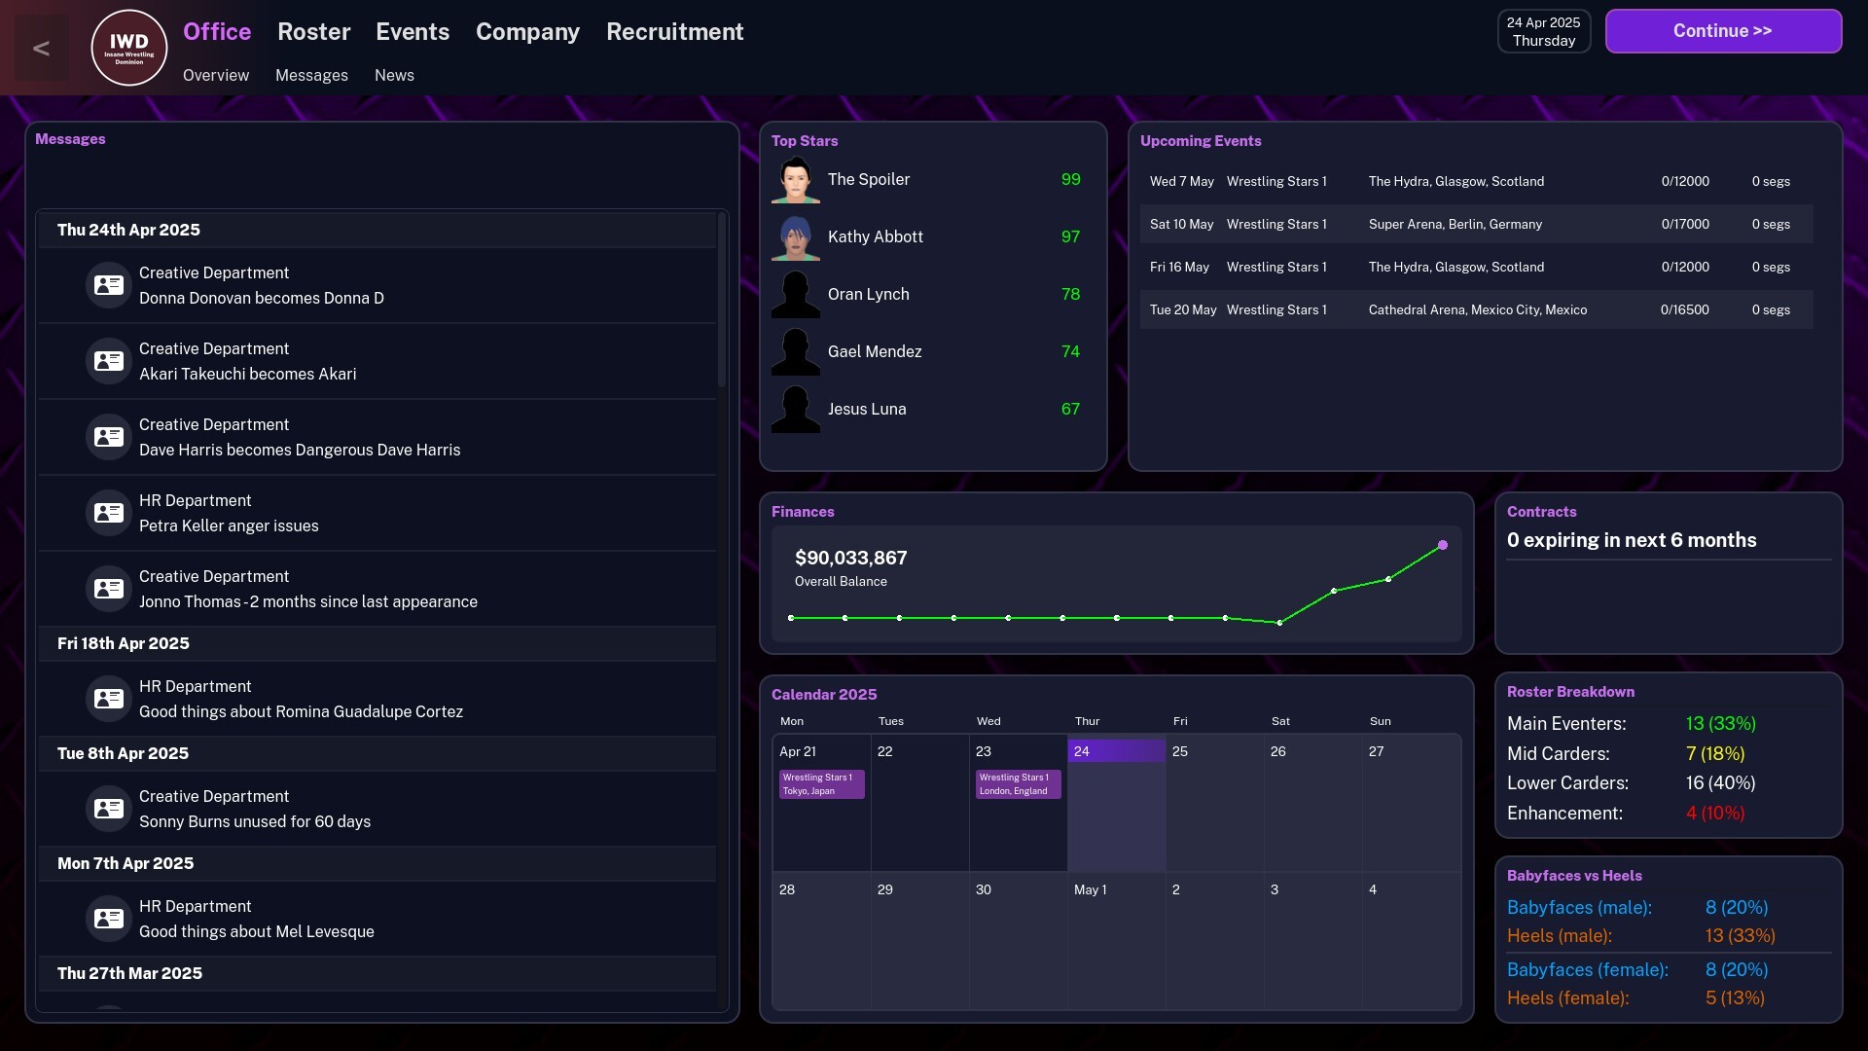
Task: Click Gael Mendez's portrait image
Action: pyautogui.click(x=795, y=351)
